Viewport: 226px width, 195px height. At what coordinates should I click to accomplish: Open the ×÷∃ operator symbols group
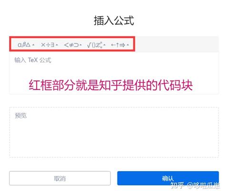click(49, 45)
